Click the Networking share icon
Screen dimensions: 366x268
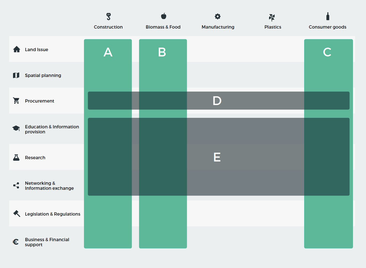tap(16, 186)
